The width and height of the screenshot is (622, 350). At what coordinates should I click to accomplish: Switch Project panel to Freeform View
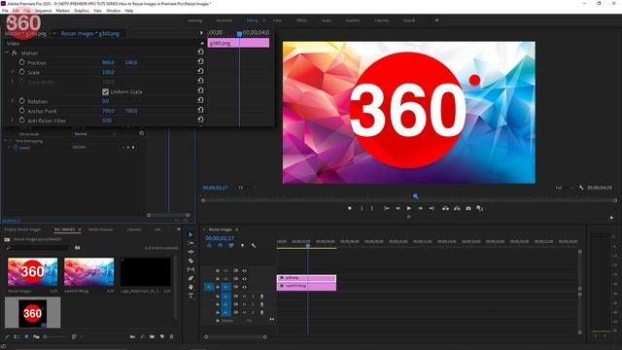[36, 336]
